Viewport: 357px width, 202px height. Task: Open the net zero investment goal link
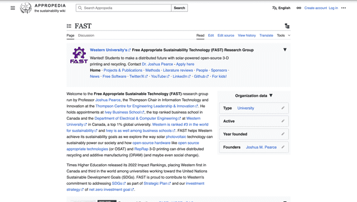point(112,190)
